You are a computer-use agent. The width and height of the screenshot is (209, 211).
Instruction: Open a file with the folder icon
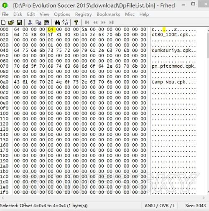click(x=11, y=22)
